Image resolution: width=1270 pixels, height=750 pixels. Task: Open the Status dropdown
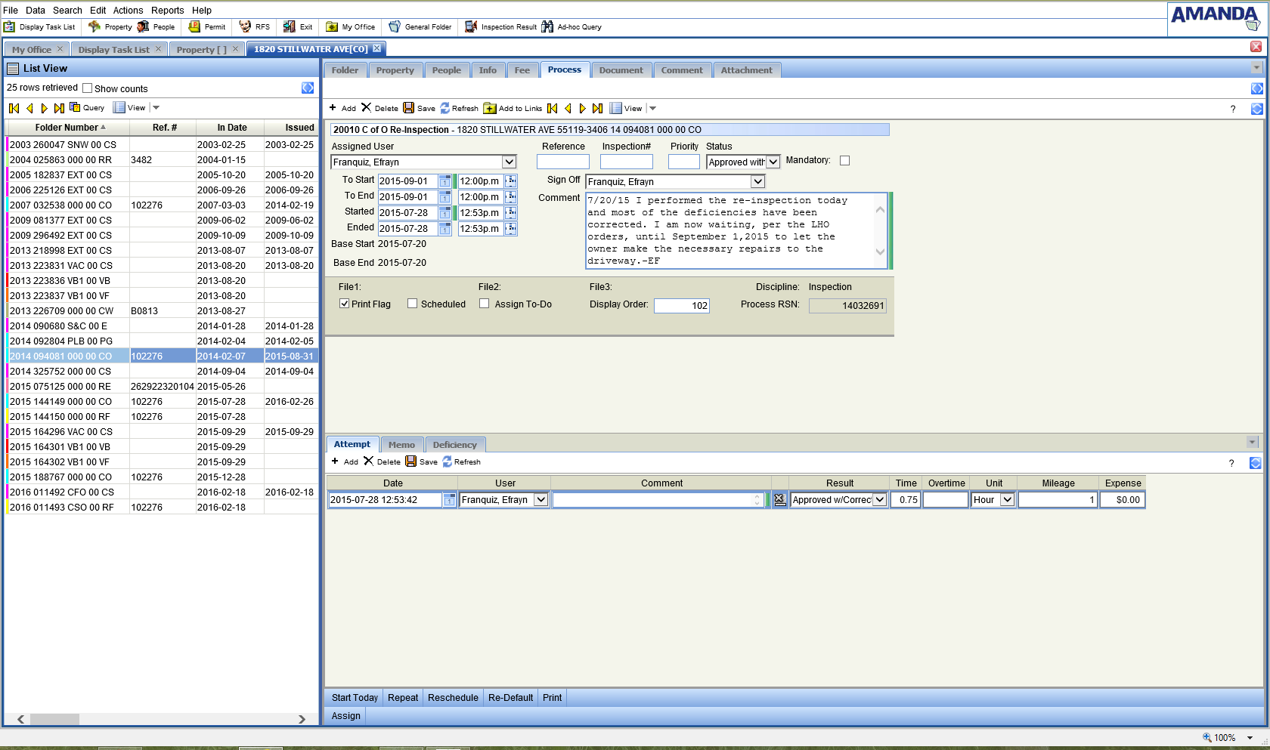coord(773,162)
